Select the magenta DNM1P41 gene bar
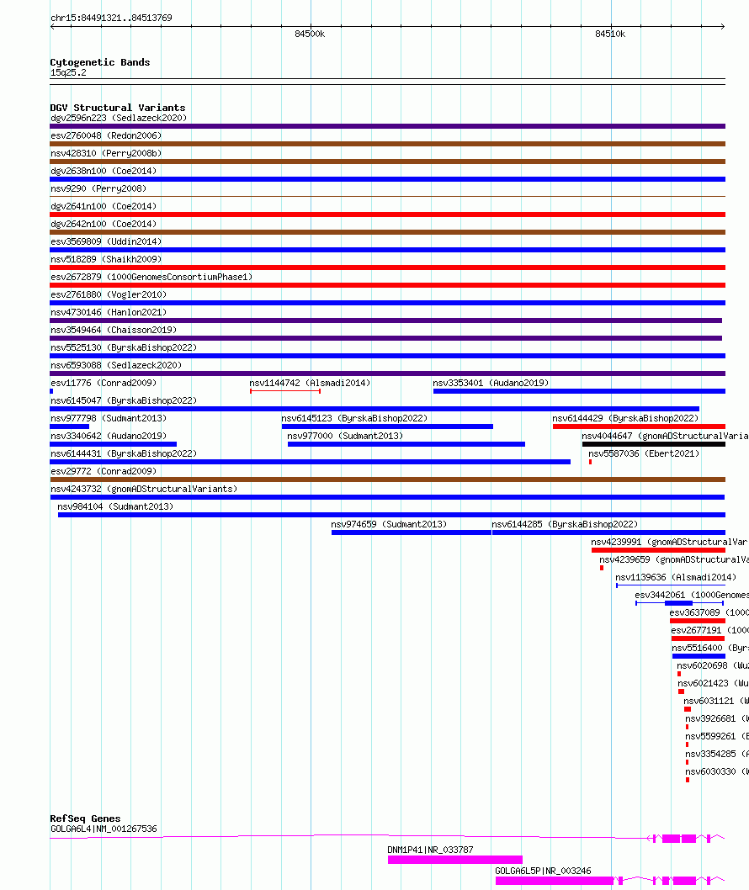749x890 pixels. click(x=454, y=860)
